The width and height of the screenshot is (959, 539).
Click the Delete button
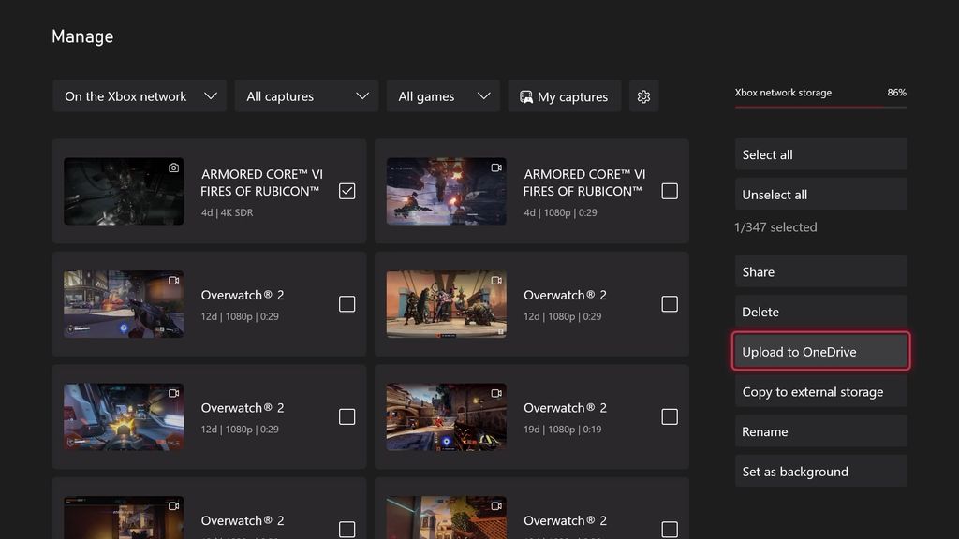(x=820, y=311)
